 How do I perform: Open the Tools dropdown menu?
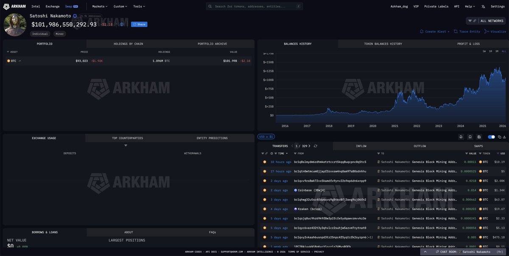[x=139, y=6]
